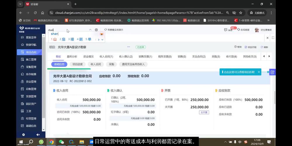Bookmark this page star icon
Image resolution: width=292 pixels, height=146 pixels.
point(241,13)
